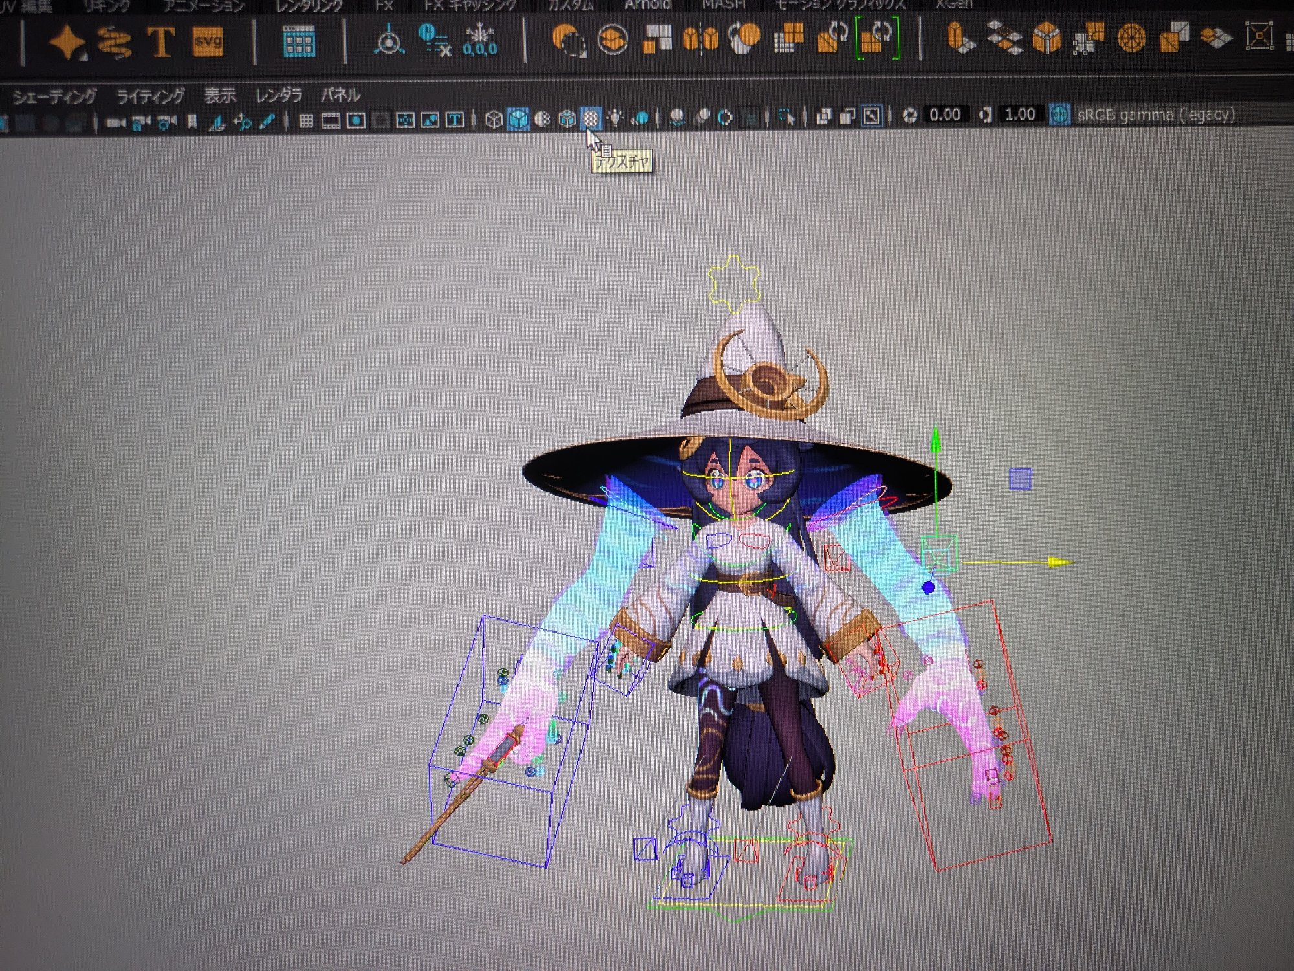Open the 表示 (Show) menu
Screen dimensions: 1294x971
point(220,96)
